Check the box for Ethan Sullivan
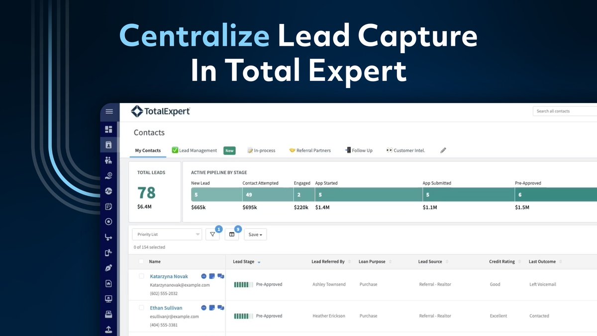Screen dimensions: 597x336 [x=141, y=308]
